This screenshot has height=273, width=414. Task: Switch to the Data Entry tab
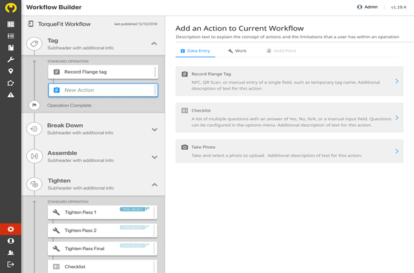click(196, 51)
